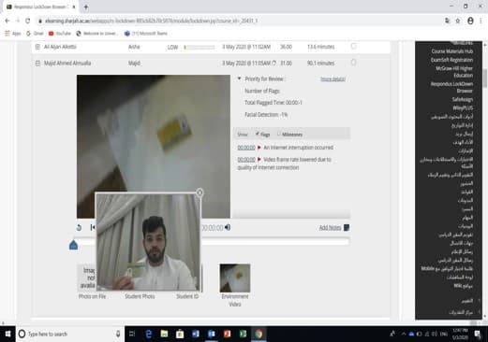Screen dimensions: 488x342
Task: Open the Chrome profile avatar
Action: point(470,21)
